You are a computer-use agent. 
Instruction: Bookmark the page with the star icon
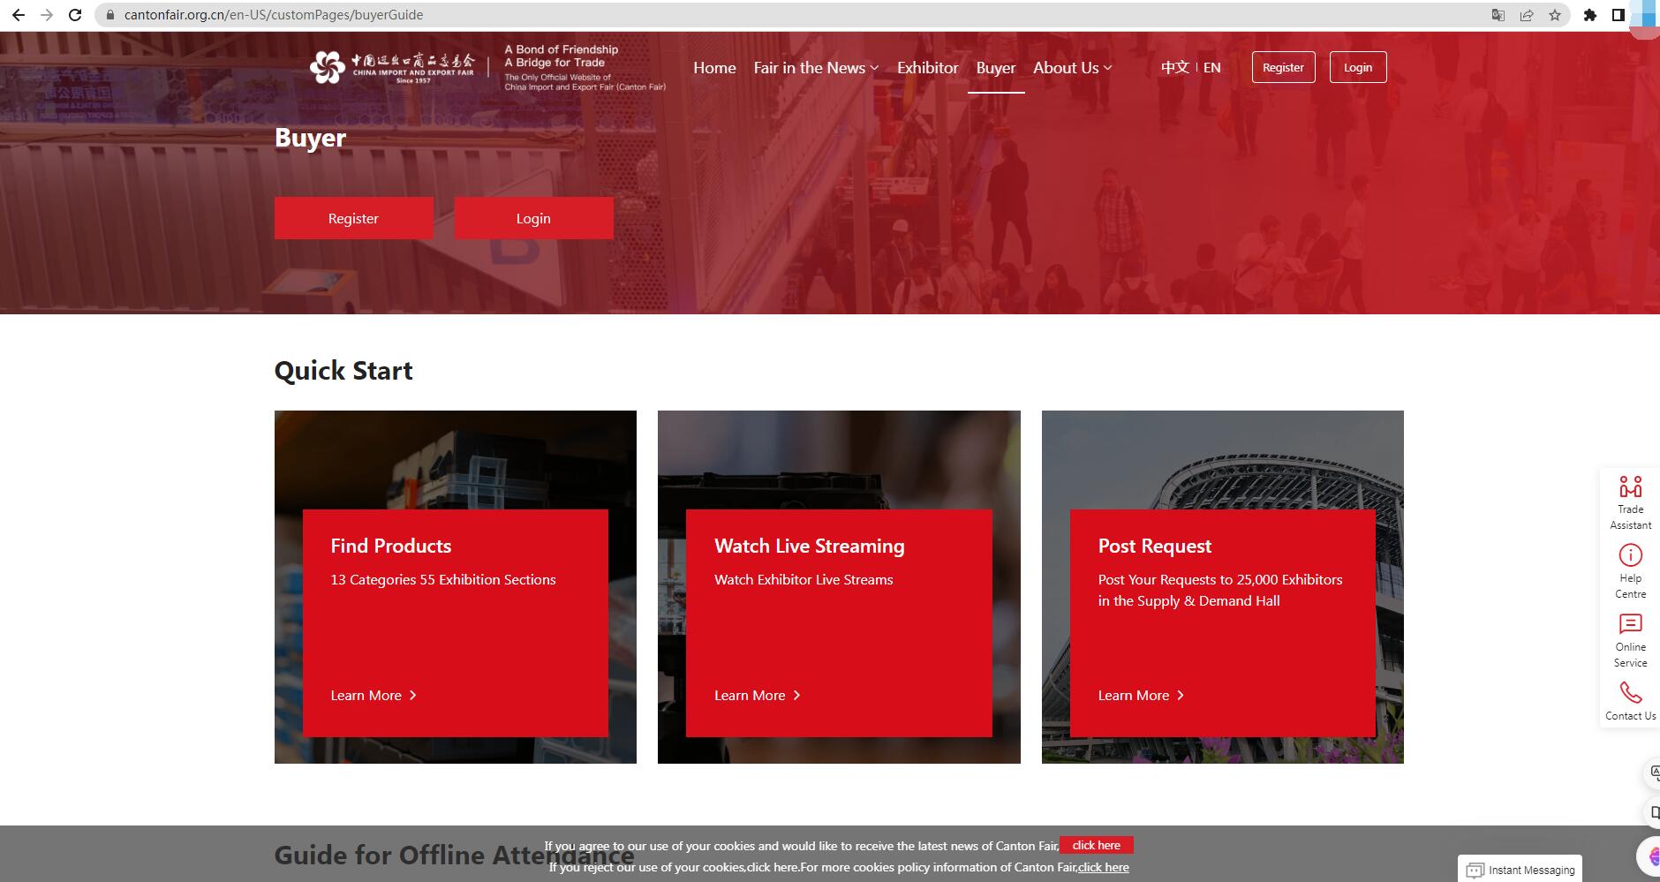pos(1554,14)
